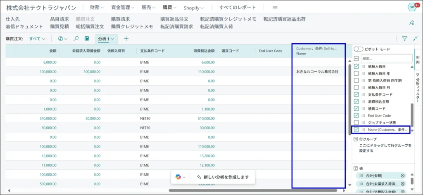Image resolution: width=423 pixels, height=195 pixels.
Task: Check the ジョブキュー状態 column checkbox
Action: (356, 122)
